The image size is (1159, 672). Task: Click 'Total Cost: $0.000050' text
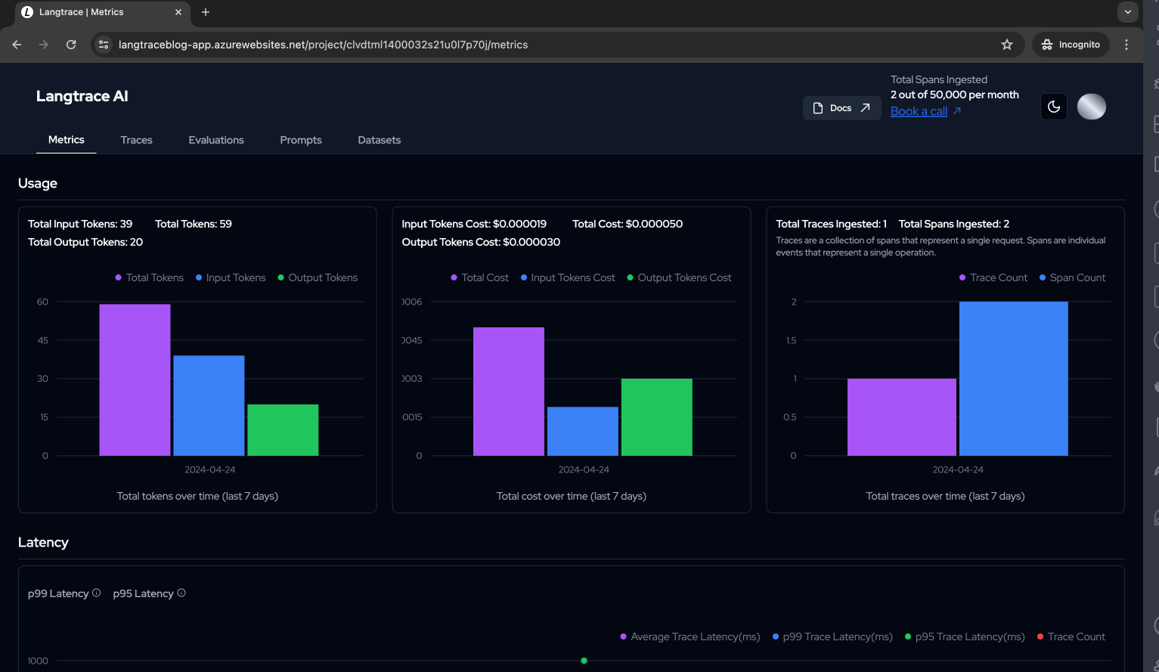[628, 224]
